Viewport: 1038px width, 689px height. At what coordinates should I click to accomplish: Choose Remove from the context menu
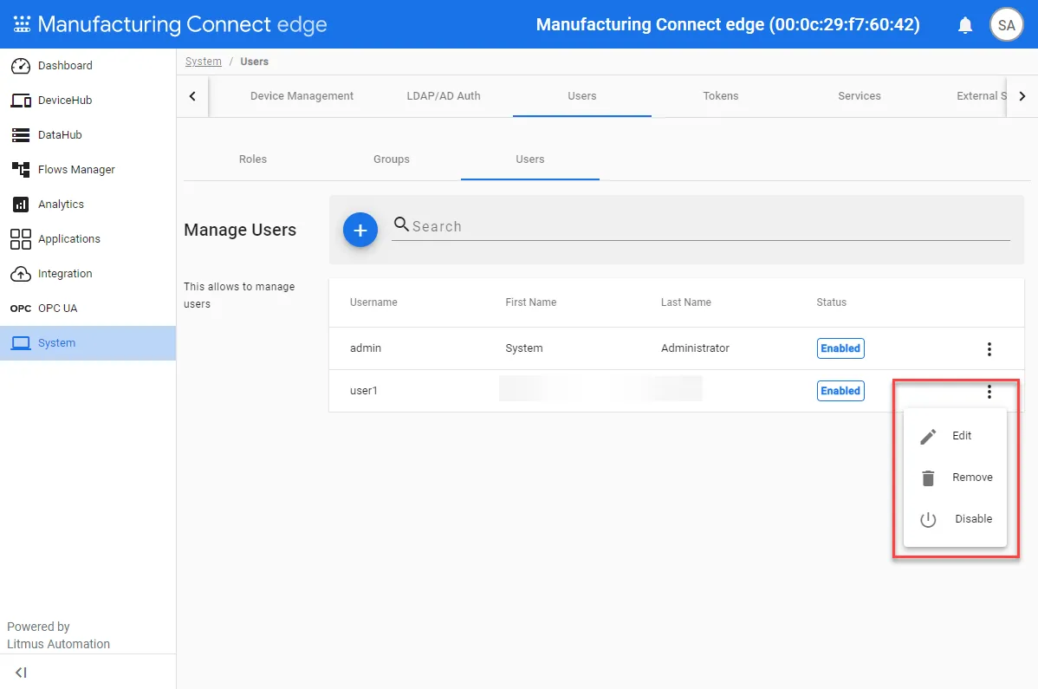click(955, 478)
